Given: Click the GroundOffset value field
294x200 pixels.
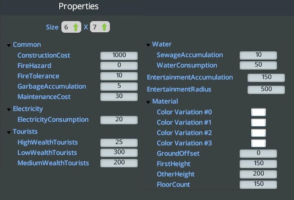Looking at the screenshot, I should click(258, 153).
